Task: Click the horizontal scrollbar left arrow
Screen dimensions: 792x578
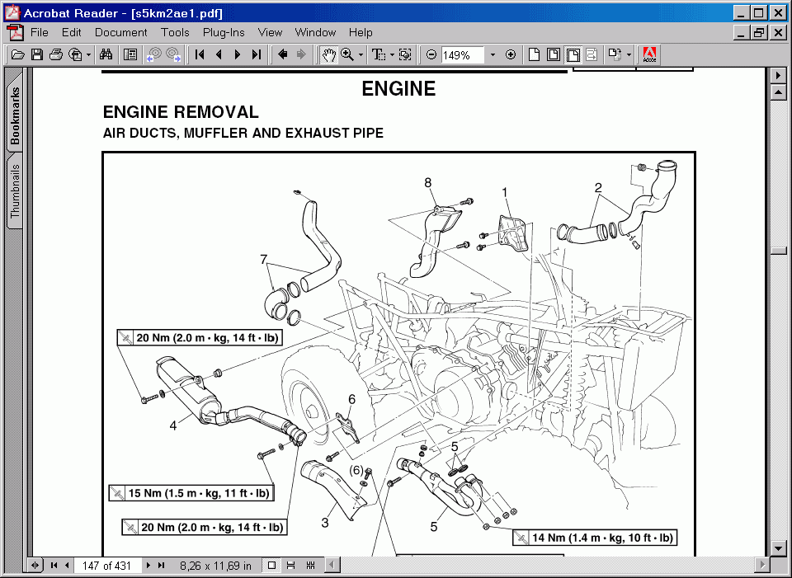Action: click(332, 565)
